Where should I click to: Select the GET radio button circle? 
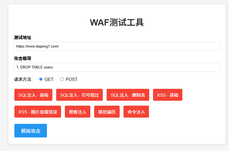pyautogui.click(x=41, y=79)
